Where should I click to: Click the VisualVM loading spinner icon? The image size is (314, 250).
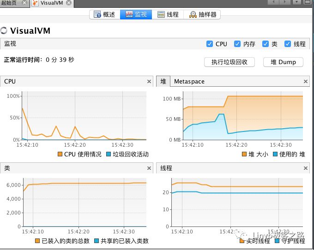click(4, 30)
